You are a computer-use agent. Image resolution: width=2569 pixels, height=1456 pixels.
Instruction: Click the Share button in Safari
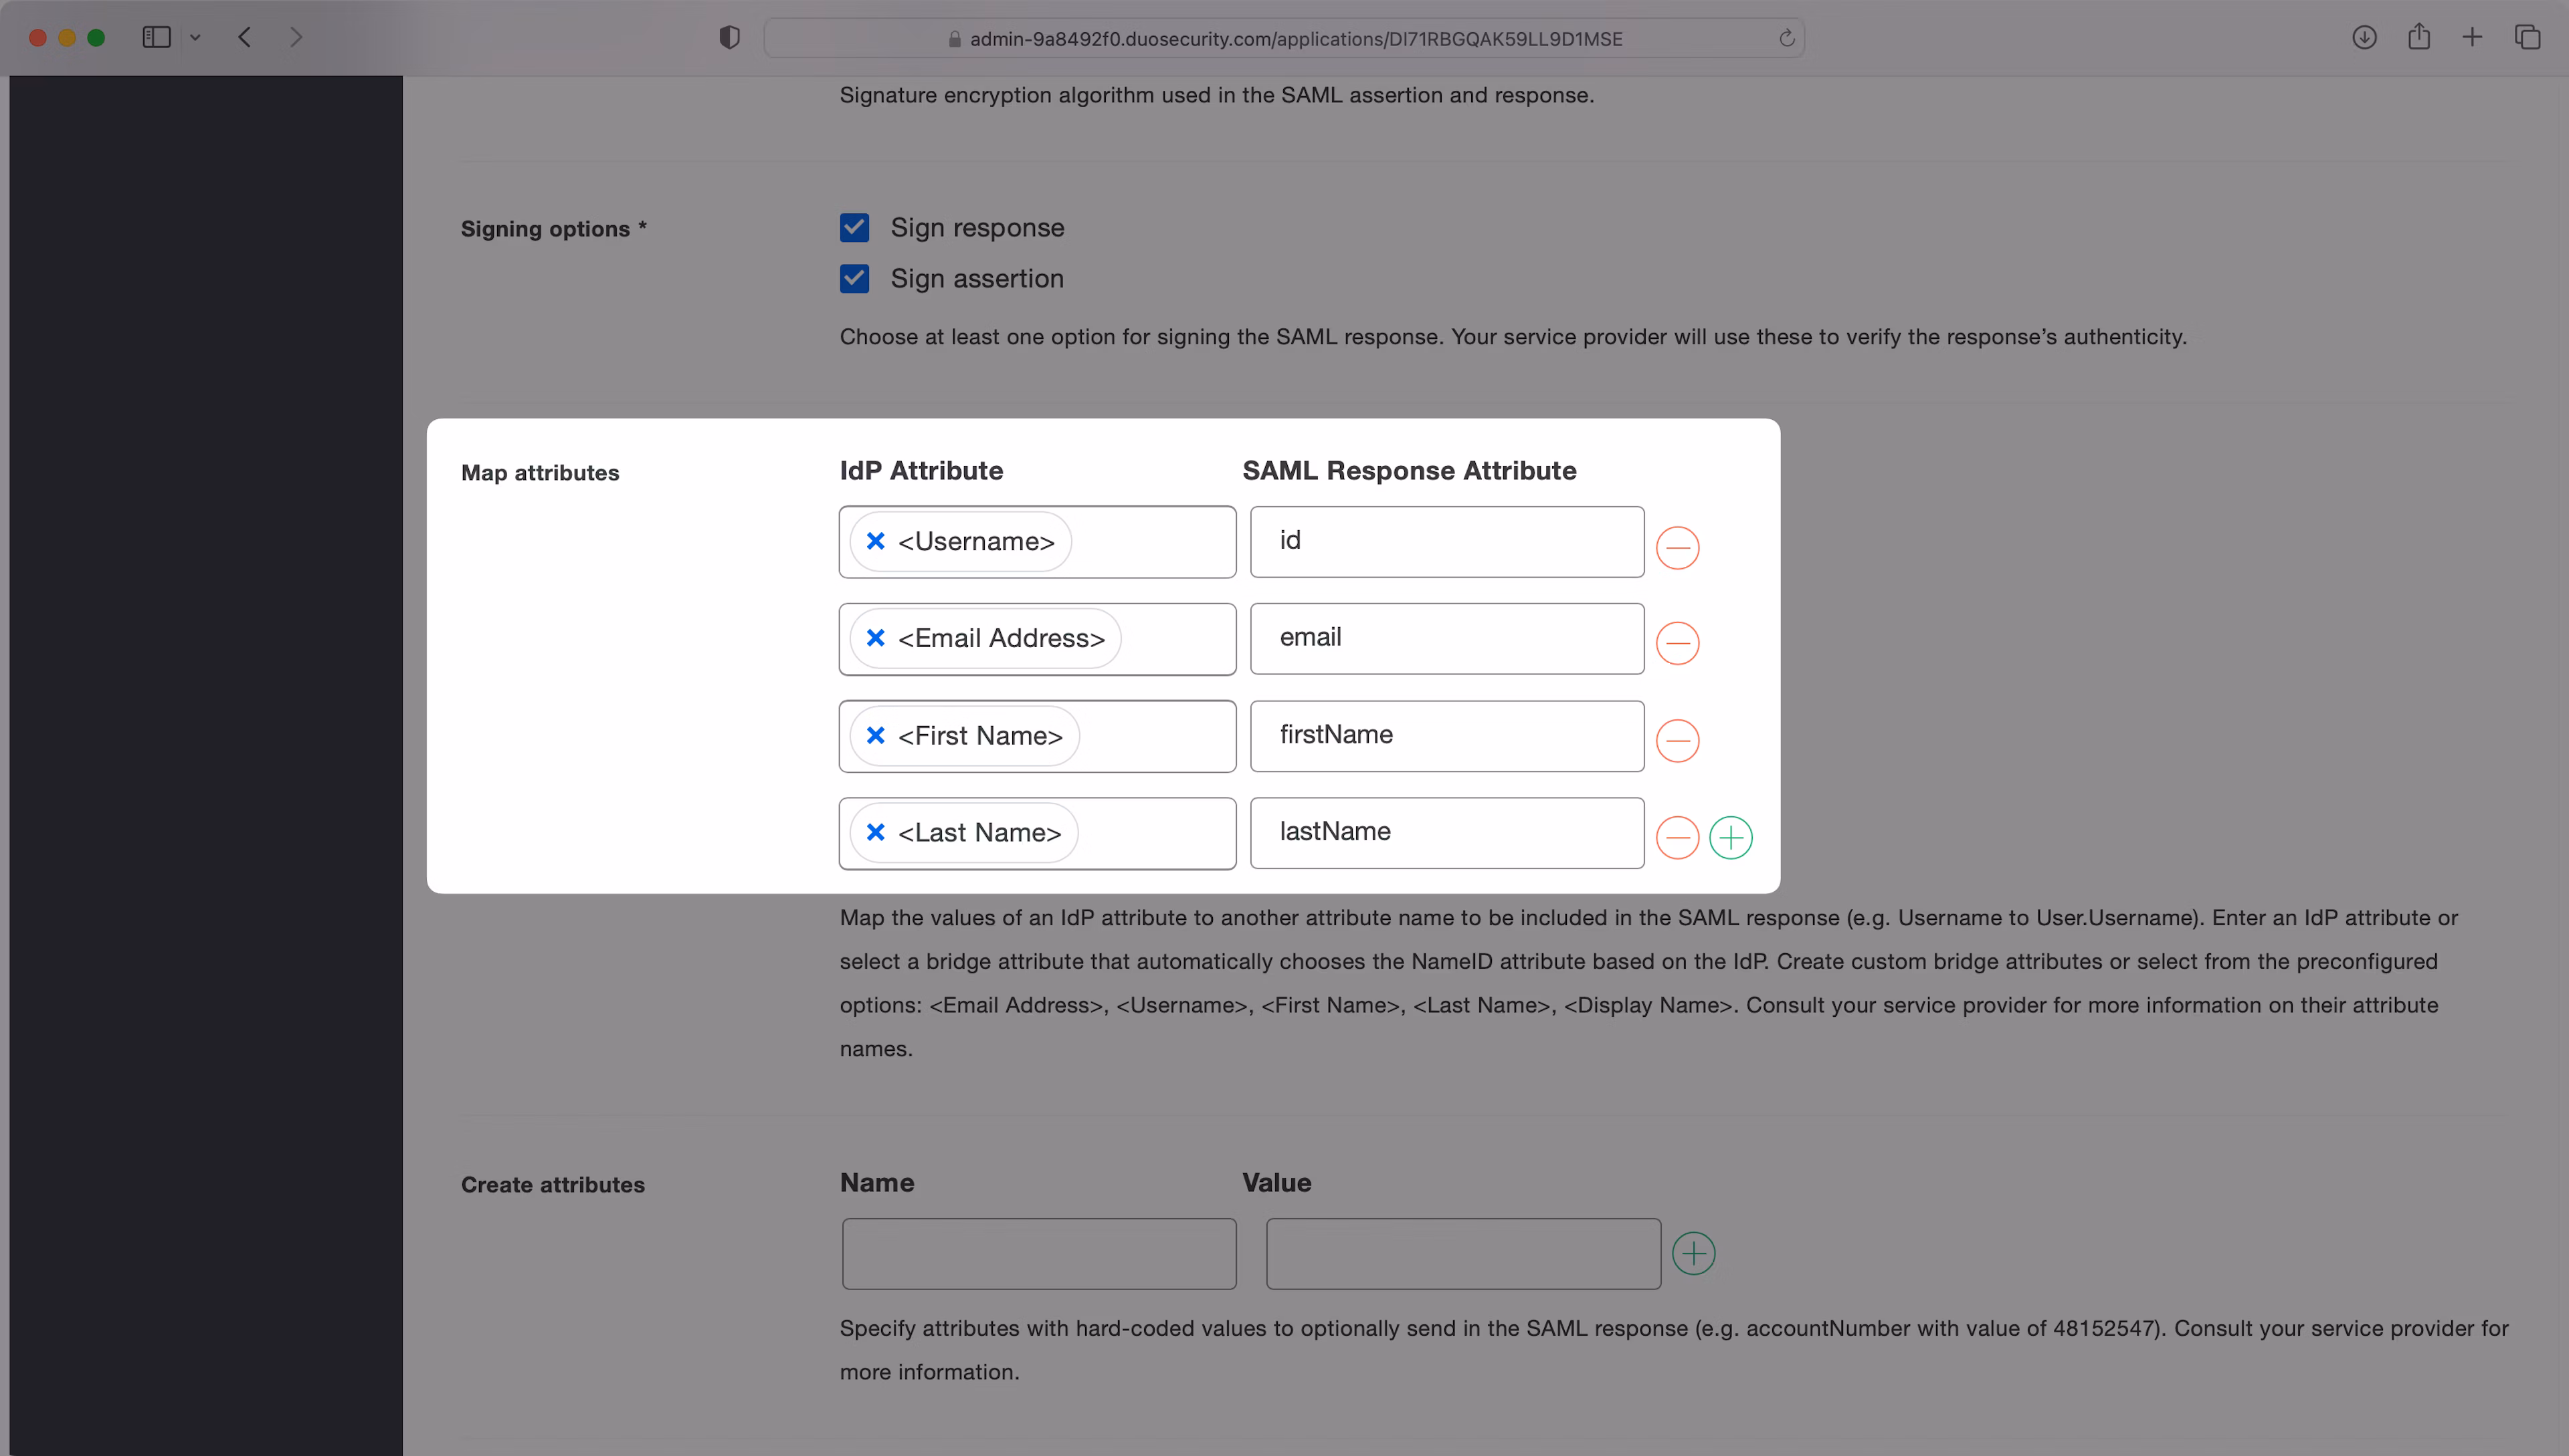coord(2419,38)
